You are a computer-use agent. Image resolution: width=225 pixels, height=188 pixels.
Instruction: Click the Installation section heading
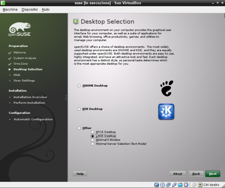pos(18,91)
